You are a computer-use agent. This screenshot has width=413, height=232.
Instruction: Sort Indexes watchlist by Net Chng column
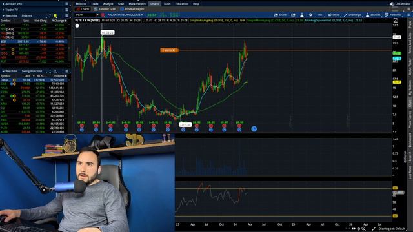pos(40,21)
